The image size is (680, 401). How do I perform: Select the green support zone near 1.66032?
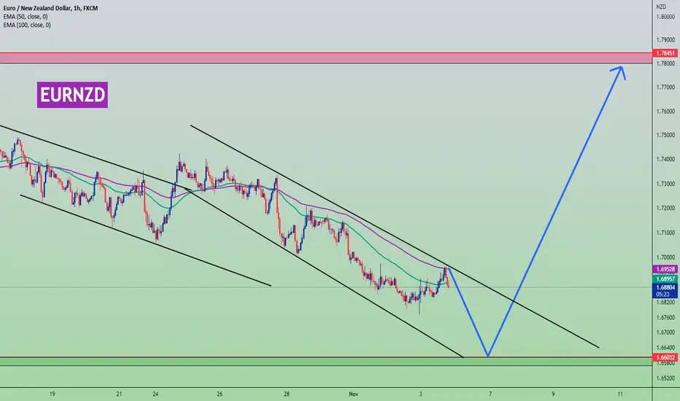click(325, 362)
